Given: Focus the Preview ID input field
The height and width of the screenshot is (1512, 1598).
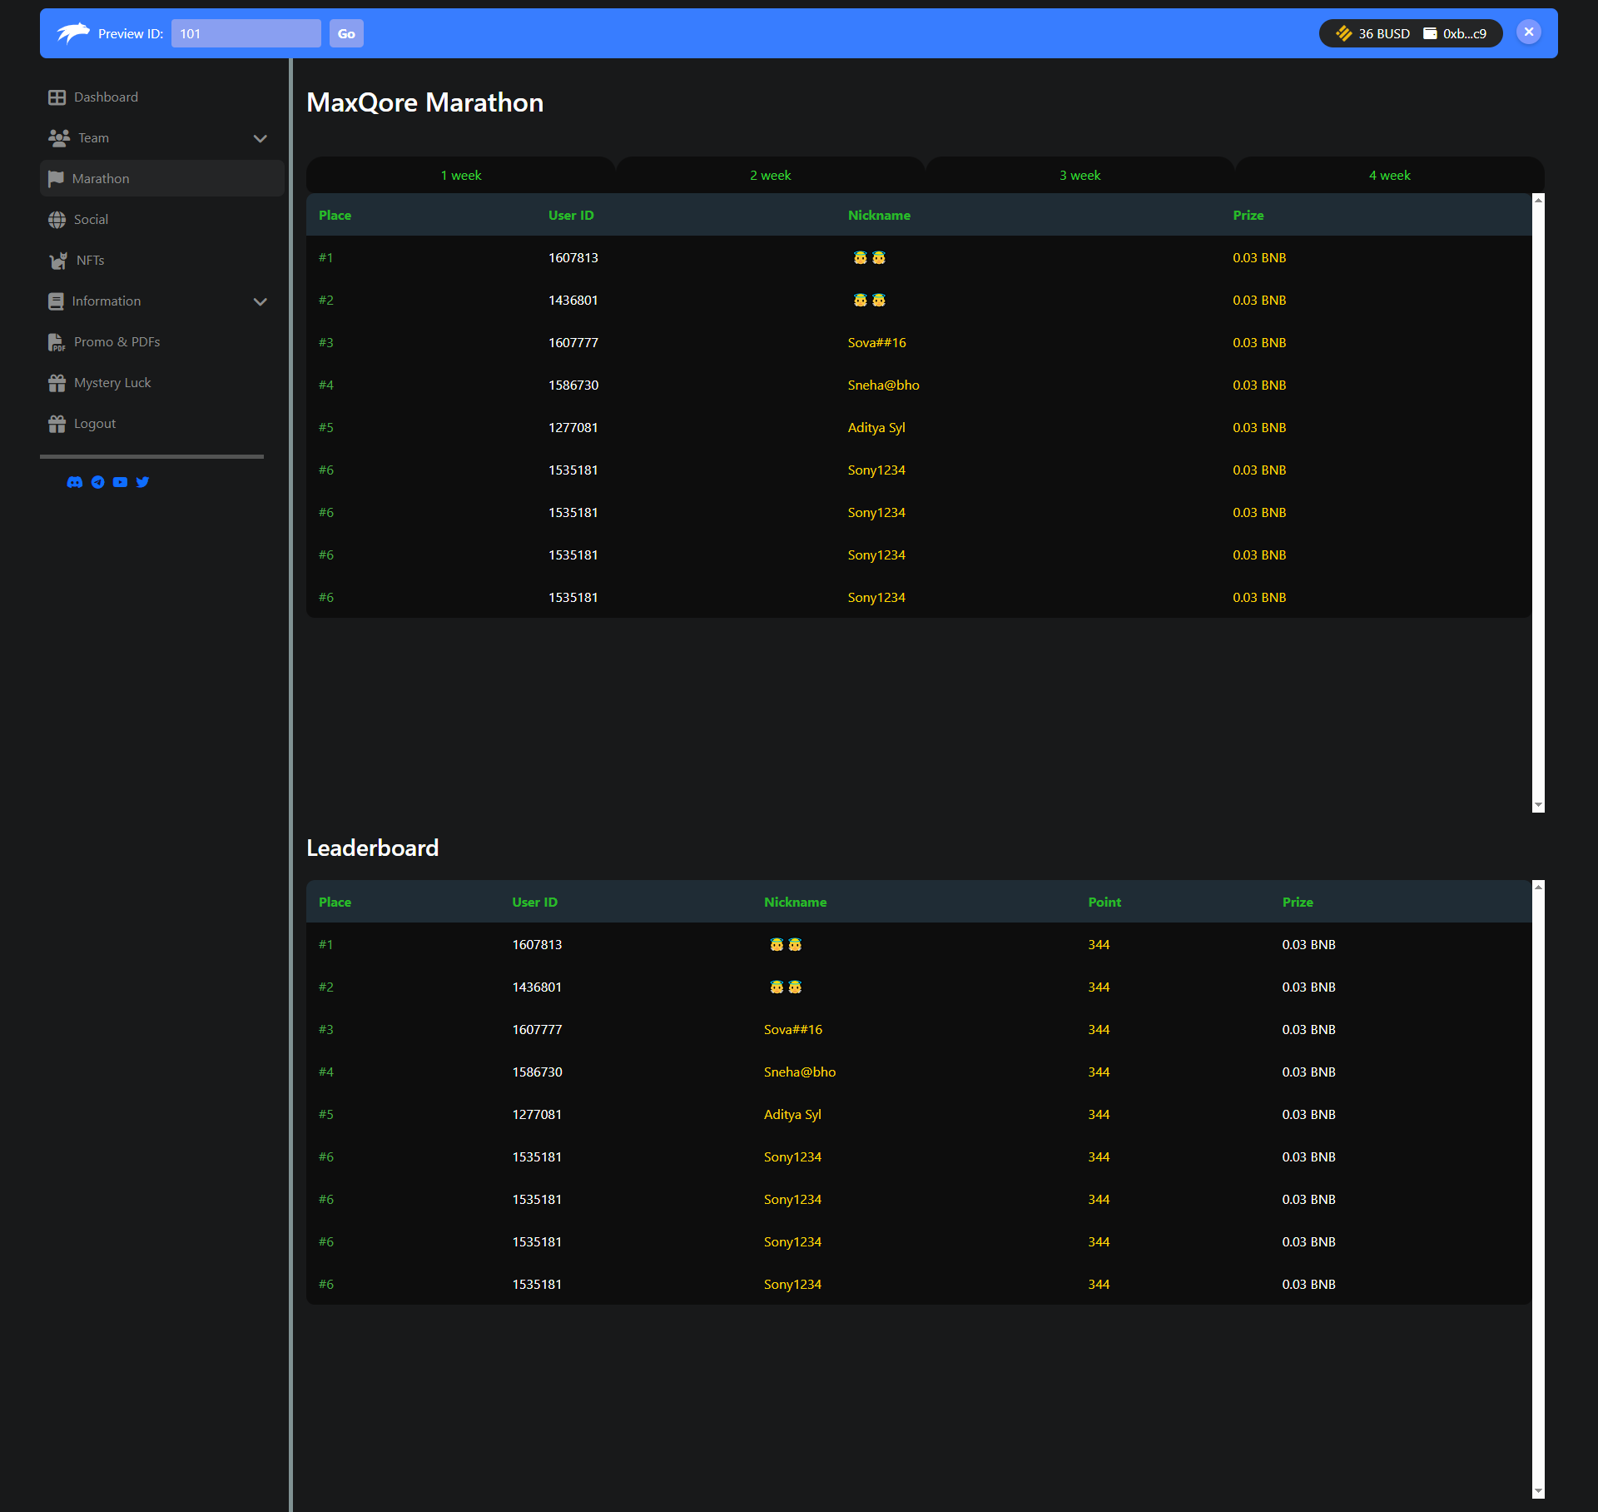Looking at the screenshot, I should pyautogui.click(x=246, y=33).
